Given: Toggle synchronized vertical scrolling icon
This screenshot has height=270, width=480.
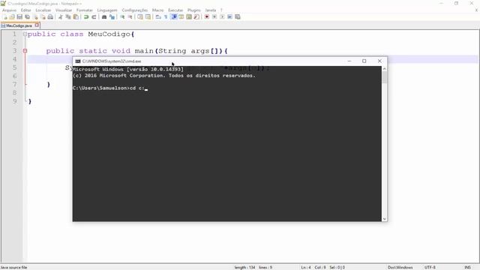Looking at the screenshot, I should pos(140,16).
